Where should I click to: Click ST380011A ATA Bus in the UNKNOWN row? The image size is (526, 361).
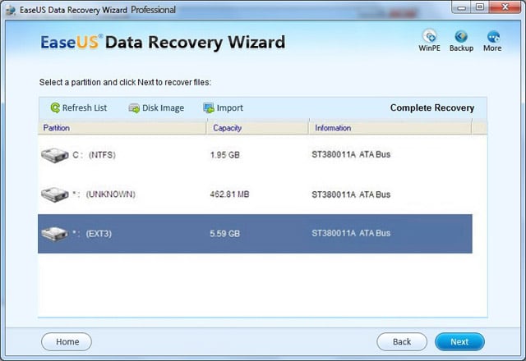click(351, 194)
